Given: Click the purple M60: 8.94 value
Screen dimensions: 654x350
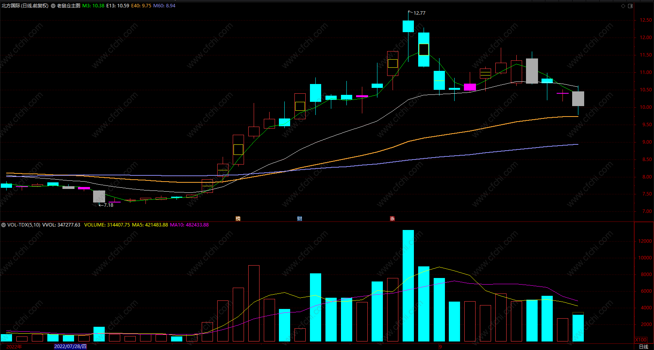Looking at the screenshot, I should pos(164,6).
